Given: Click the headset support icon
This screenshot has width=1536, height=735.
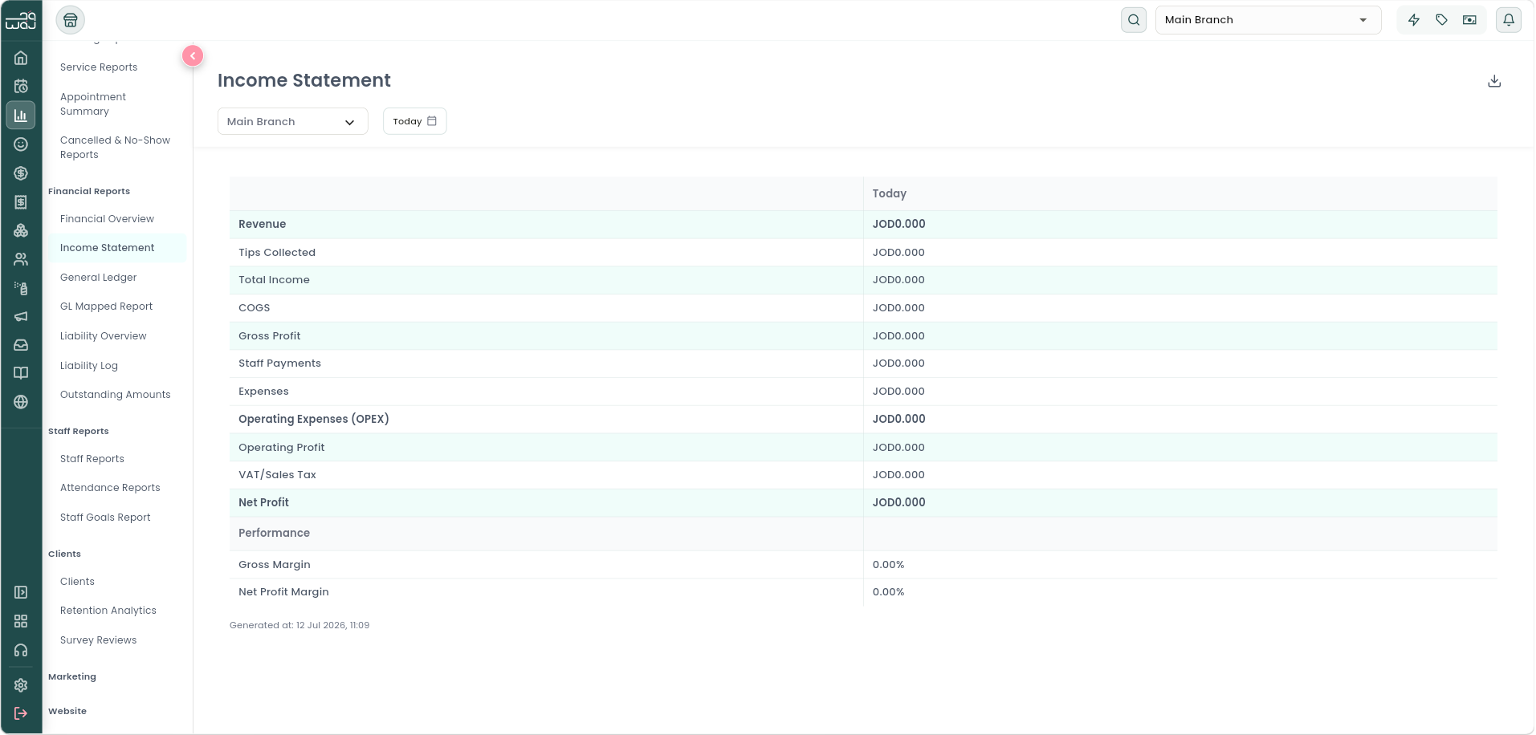Looking at the screenshot, I should point(21,651).
